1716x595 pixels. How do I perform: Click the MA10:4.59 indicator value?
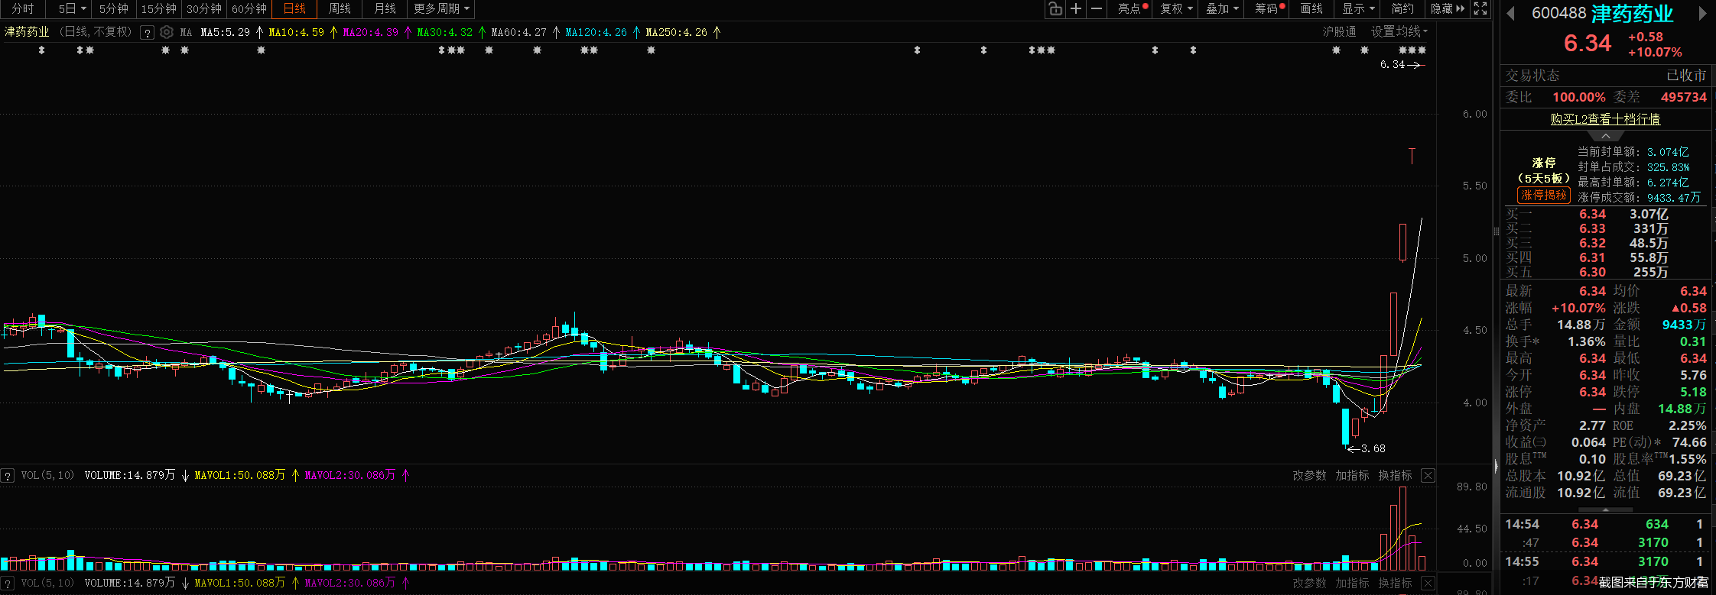[296, 32]
